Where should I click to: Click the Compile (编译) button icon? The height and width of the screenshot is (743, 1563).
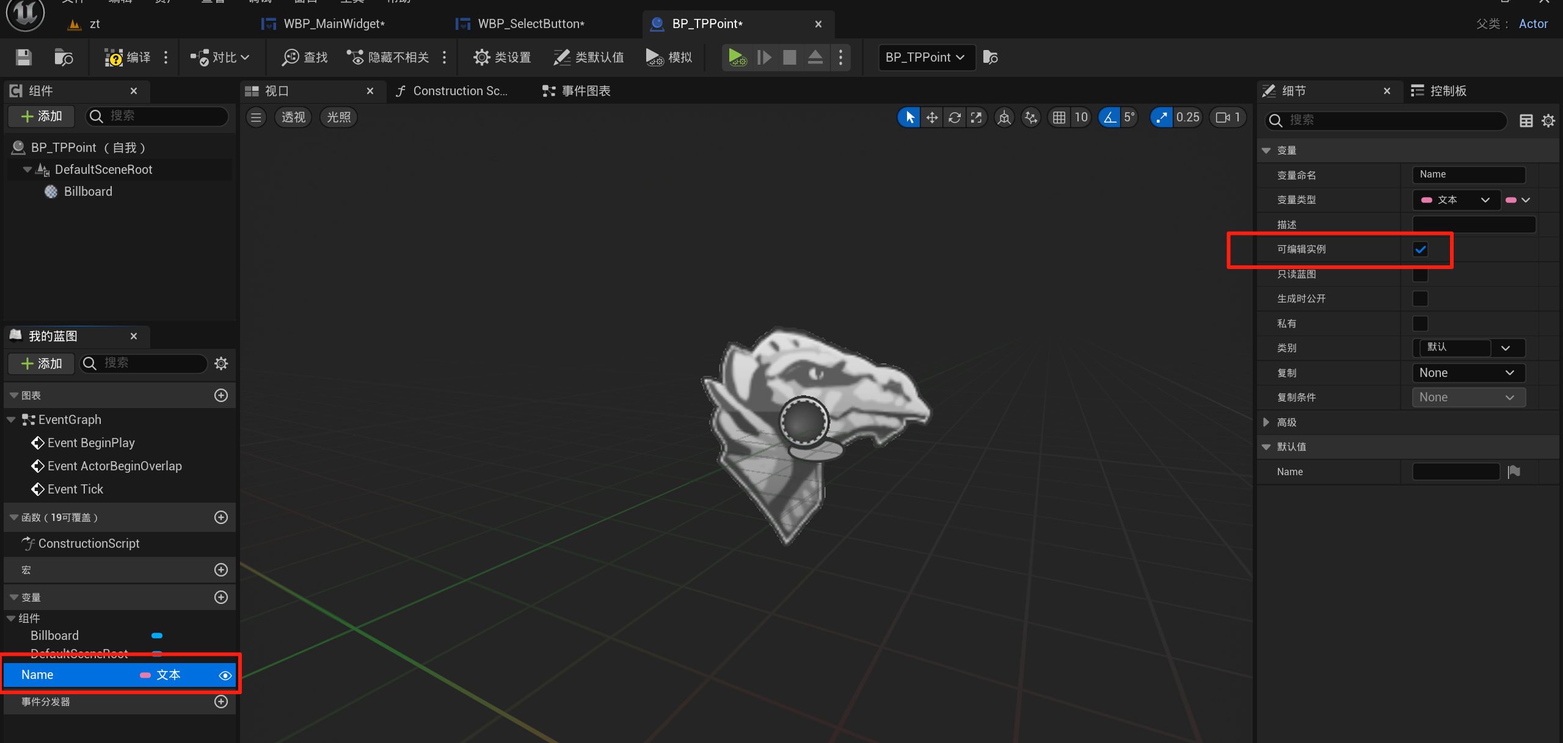click(x=114, y=57)
